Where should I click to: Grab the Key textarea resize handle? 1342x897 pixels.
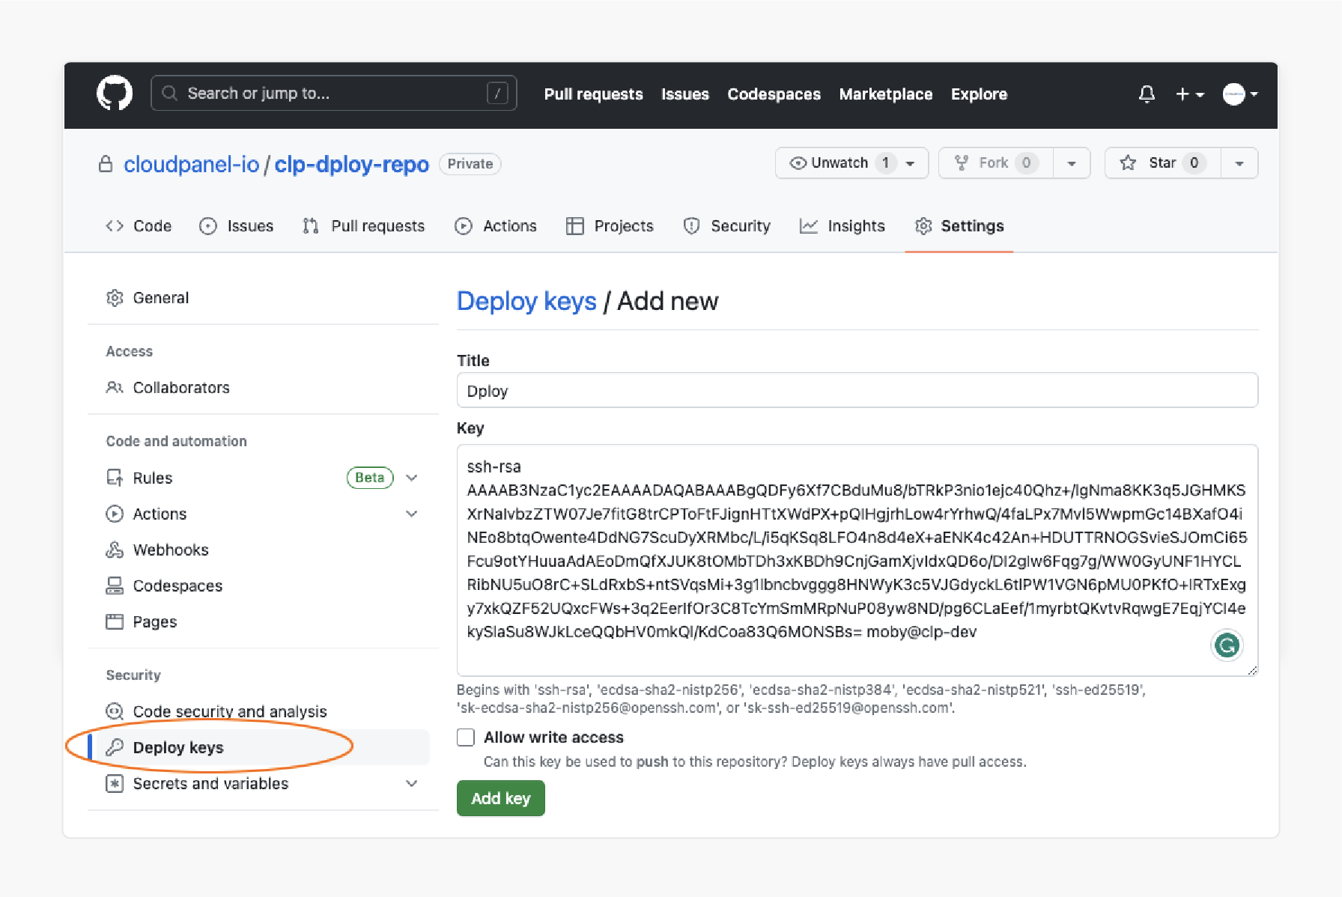[1252, 670]
